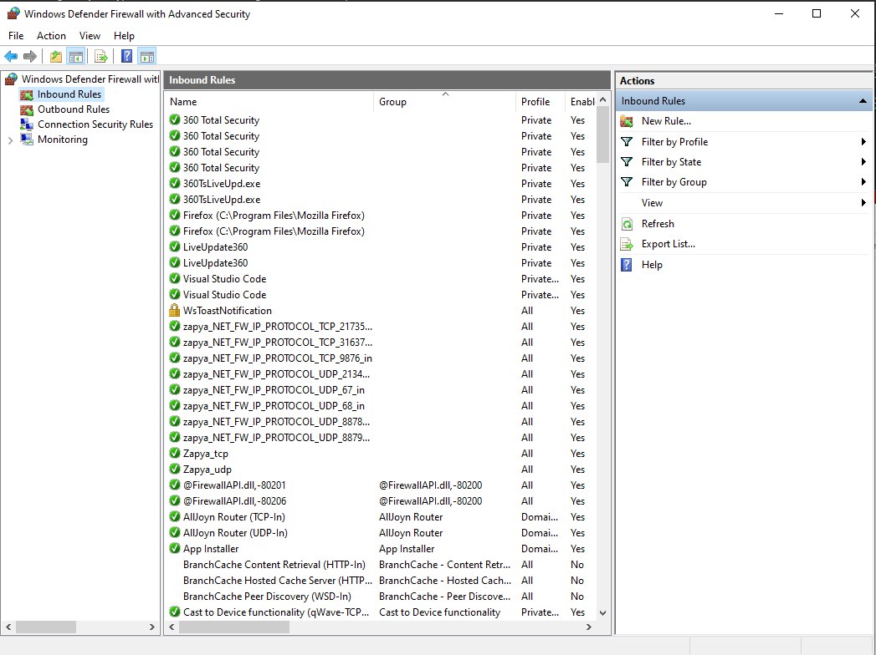Toggle the Show/Hide Action Pane icon

click(147, 56)
